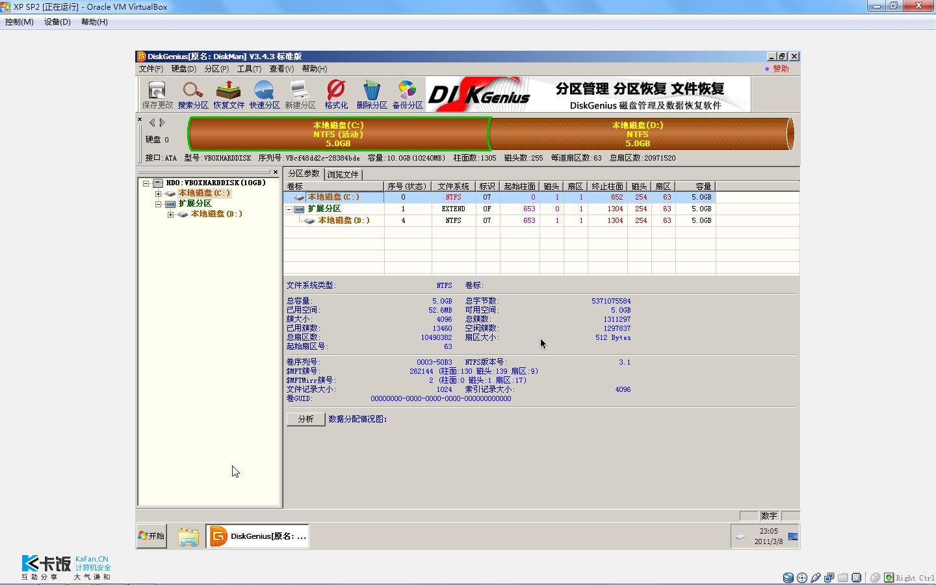Click the display monitor tray icon
This screenshot has width=936, height=585.
coord(793,536)
